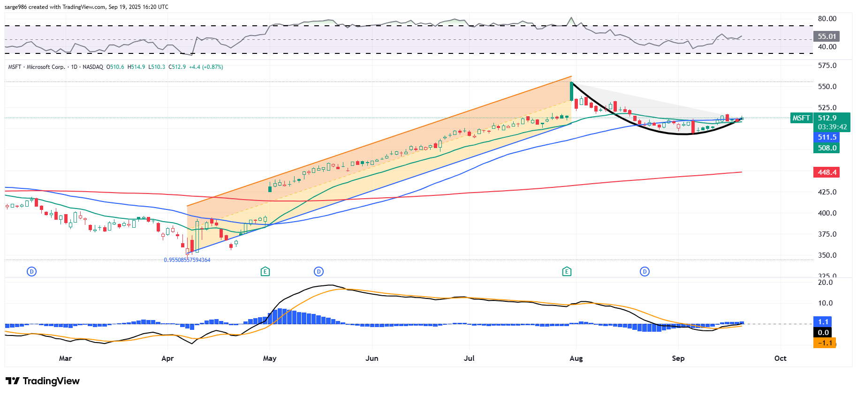This screenshot has height=395, width=857.
Task: Click the green MSFT price tag label
Action: (x=801, y=118)
